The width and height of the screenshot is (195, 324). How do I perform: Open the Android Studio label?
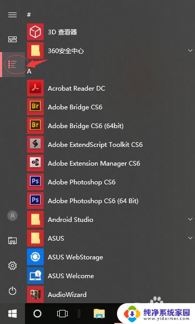click(70, 219)
